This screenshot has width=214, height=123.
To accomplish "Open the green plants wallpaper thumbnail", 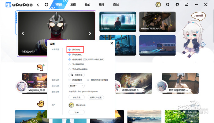I will point(182,116).
